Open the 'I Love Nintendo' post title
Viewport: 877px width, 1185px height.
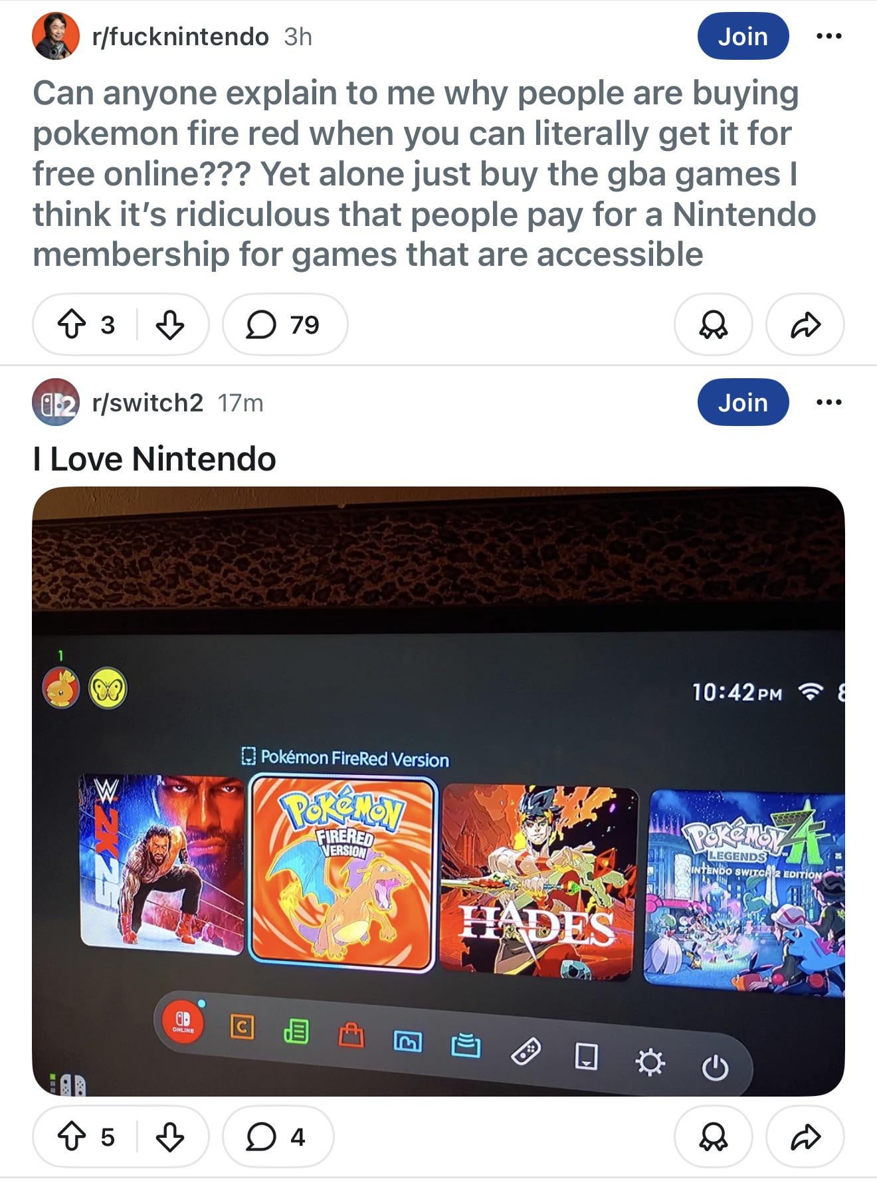coord(154,459)
